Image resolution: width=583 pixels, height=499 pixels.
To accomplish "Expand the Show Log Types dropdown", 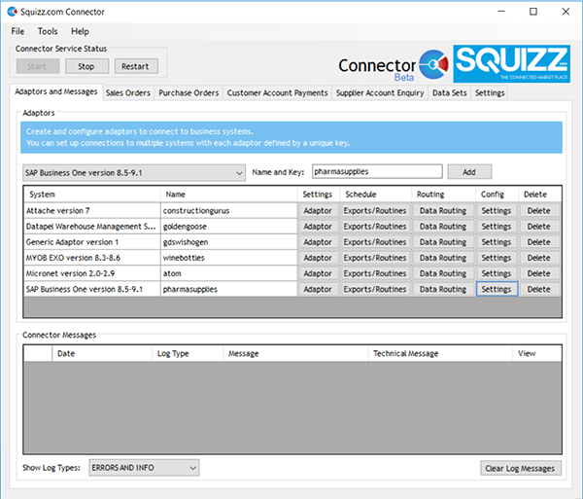I will [x=144, y=468].
